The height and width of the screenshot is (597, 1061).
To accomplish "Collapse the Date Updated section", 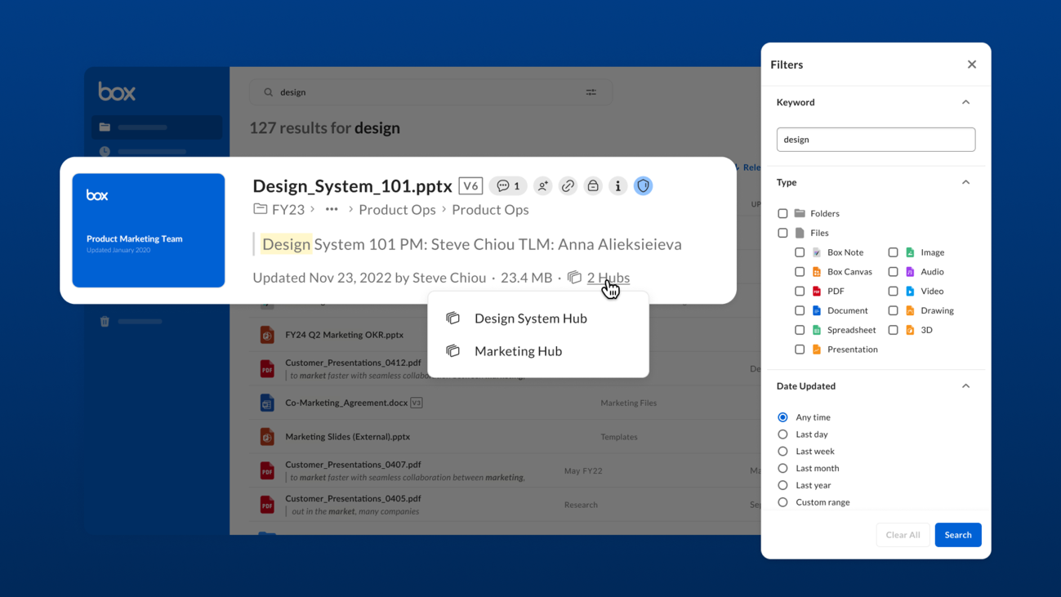I will (x=965, y=386).
